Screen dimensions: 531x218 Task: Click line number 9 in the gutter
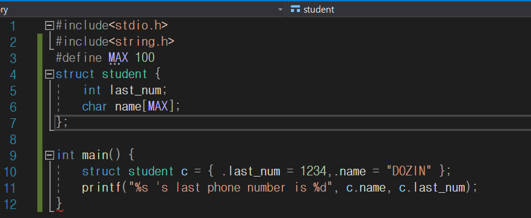(x=13, y=156)
